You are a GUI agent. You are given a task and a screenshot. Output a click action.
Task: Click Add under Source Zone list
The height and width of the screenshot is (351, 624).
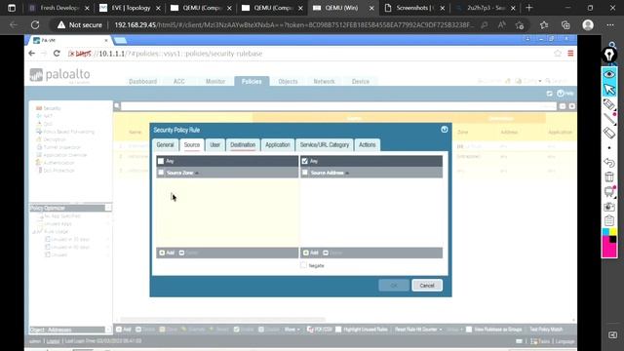pyautogui.click(x=167, y=253)
